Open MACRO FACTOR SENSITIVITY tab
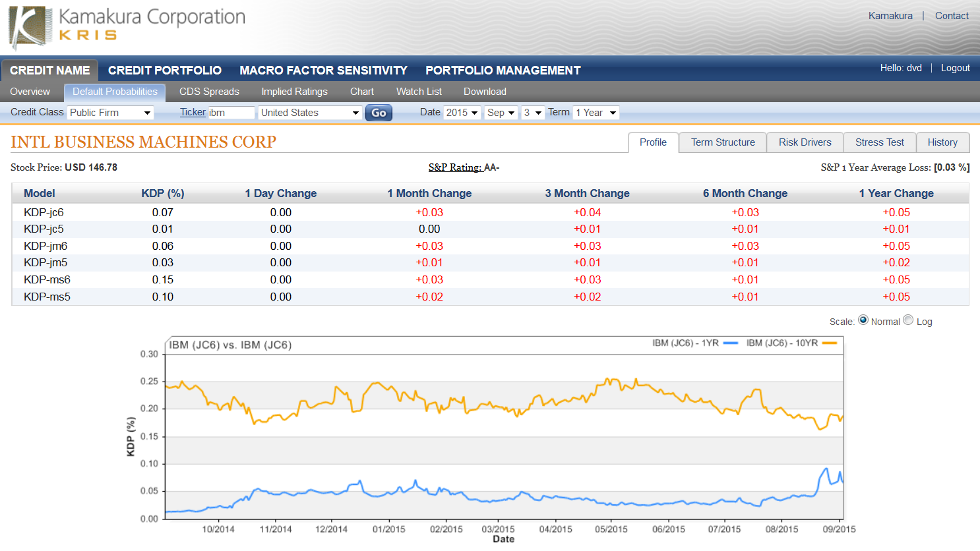This screenshot has height=551, width=980. point(323,70)
